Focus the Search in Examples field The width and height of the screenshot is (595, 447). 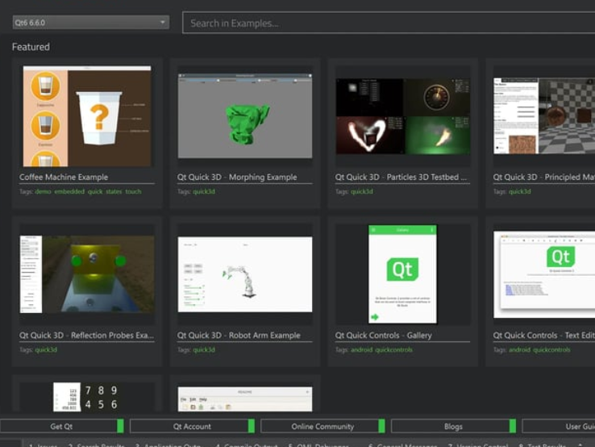389,23
